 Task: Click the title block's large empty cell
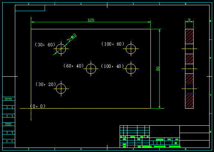[165, 132]
